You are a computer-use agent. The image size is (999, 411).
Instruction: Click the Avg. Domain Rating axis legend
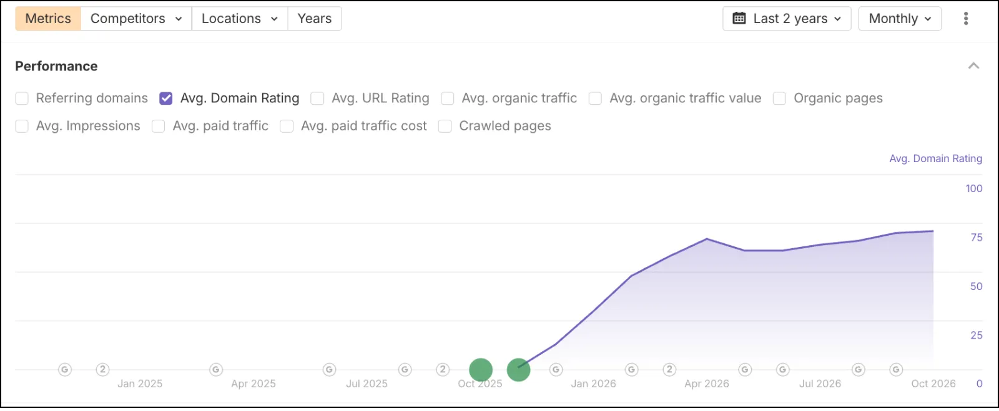click(935, 158)
